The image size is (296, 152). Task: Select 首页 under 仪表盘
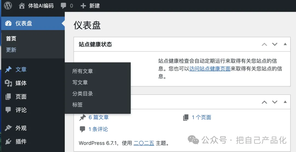pos(11,38)
